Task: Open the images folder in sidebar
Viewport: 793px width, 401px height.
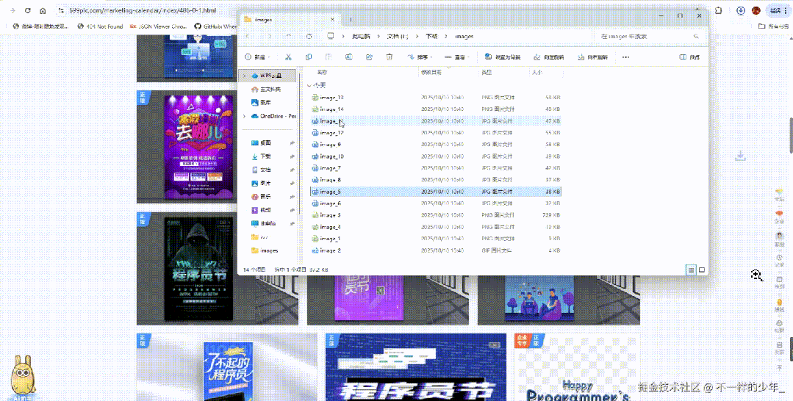Action: pos(265,250)
